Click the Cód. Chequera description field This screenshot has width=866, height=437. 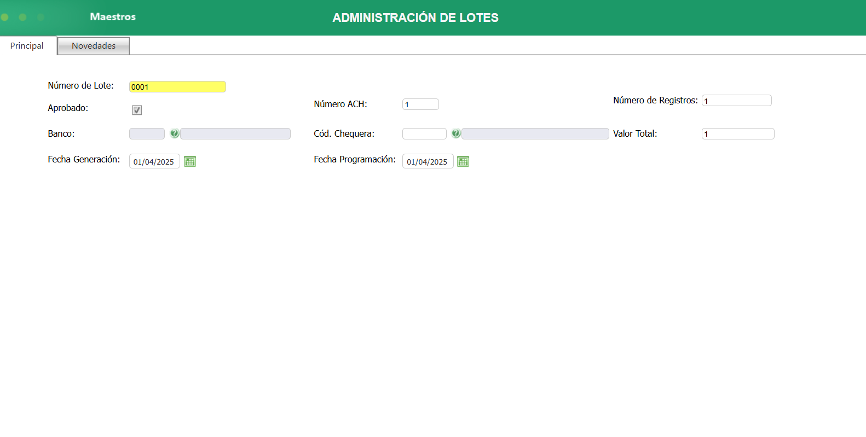535,133
